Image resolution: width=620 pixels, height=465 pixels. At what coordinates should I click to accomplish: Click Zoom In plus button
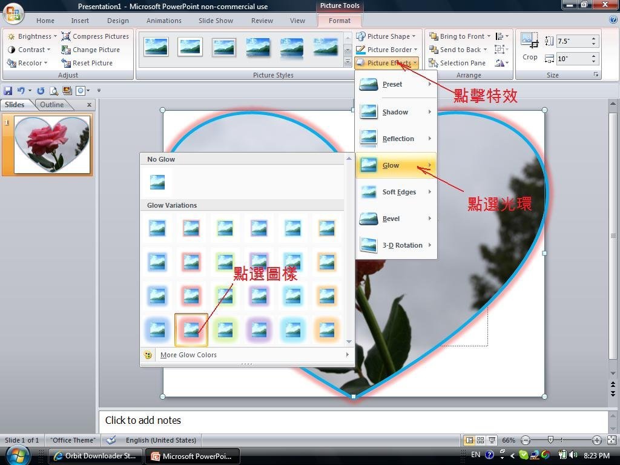(x=596, y=440)
